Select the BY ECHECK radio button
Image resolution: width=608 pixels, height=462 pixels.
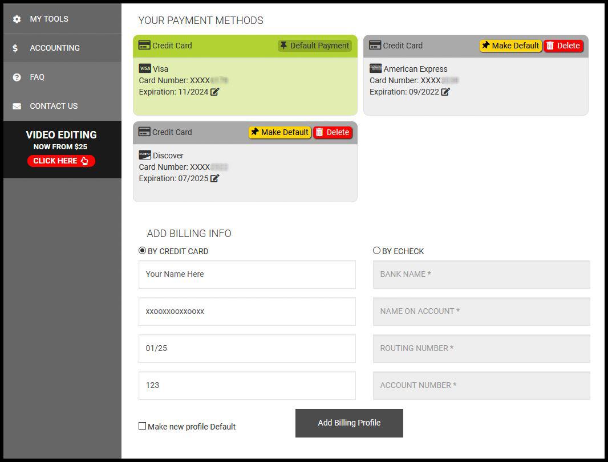pos(376,250)
